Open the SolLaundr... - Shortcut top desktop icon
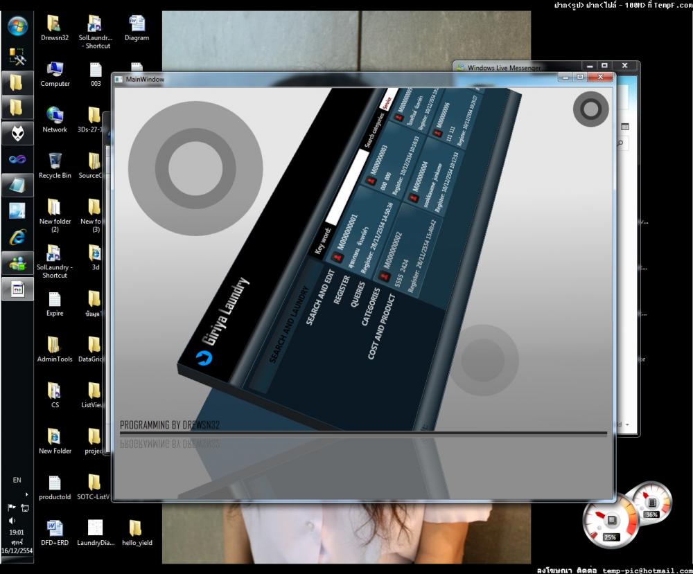693x574 pixels. [x=96, y=32]
